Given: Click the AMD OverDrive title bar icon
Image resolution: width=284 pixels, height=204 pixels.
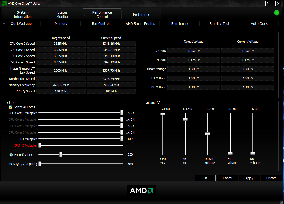Looking at the screenshot, I should click(4, 3).
